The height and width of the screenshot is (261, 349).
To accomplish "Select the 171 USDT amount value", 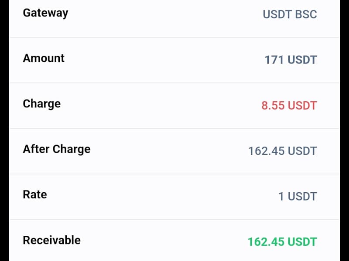I will 291,60.
